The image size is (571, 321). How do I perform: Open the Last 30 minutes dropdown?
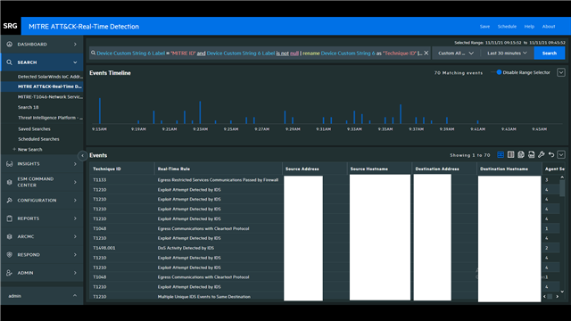coord(507,53)
